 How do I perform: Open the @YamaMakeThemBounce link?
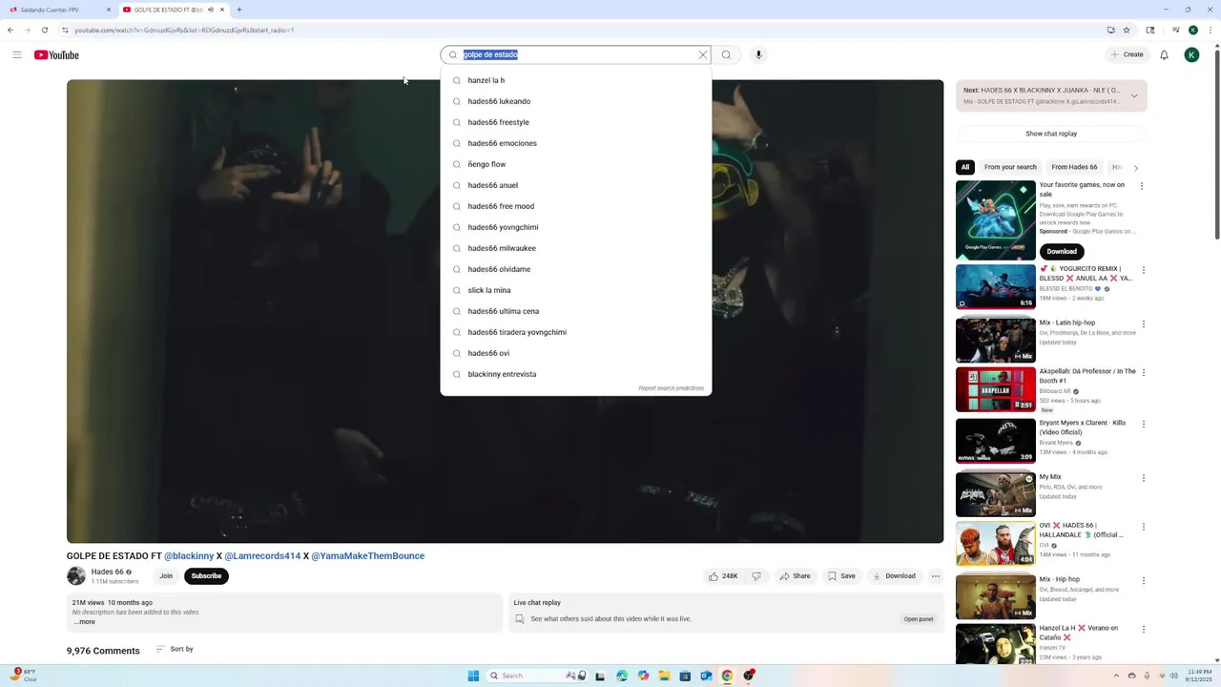367,556
